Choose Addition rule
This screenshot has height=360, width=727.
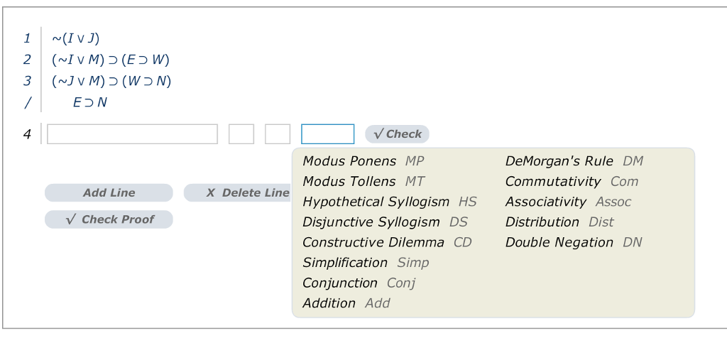point(346,303)
